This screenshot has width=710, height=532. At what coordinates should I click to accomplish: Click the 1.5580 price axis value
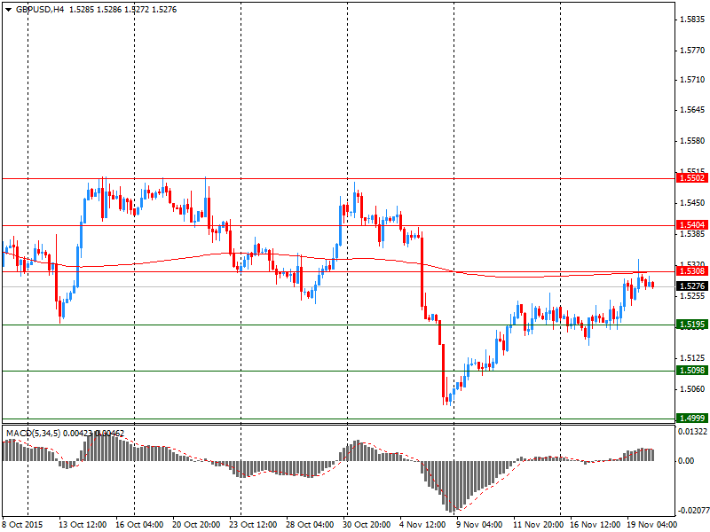(x=692, y=141)
